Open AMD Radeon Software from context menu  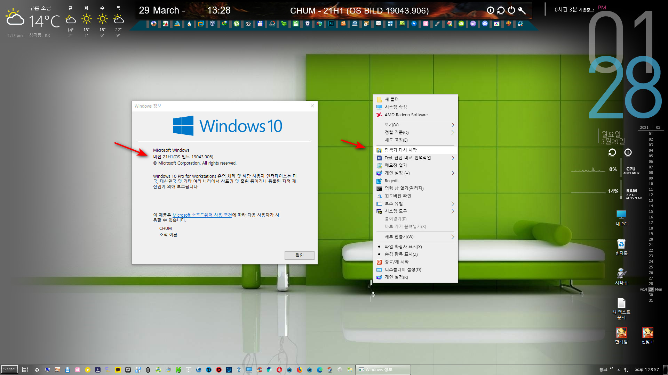(415, 115)
